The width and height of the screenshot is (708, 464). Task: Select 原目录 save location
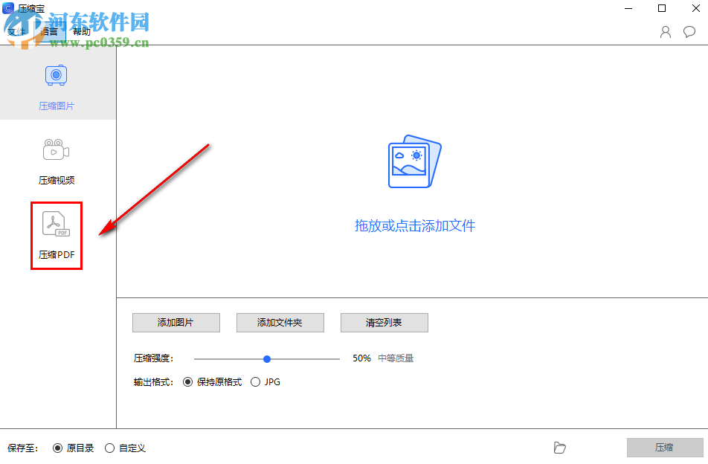tap(58, 448)
